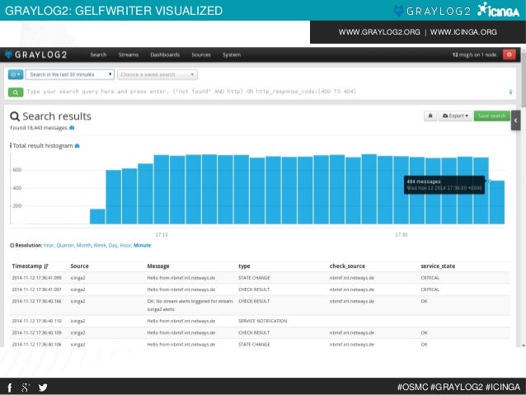Image resolution: width=526 pixels, height=395 pixels.
Task: Open the System menu item
Action: pyautogui.click(x=232, y=54)
